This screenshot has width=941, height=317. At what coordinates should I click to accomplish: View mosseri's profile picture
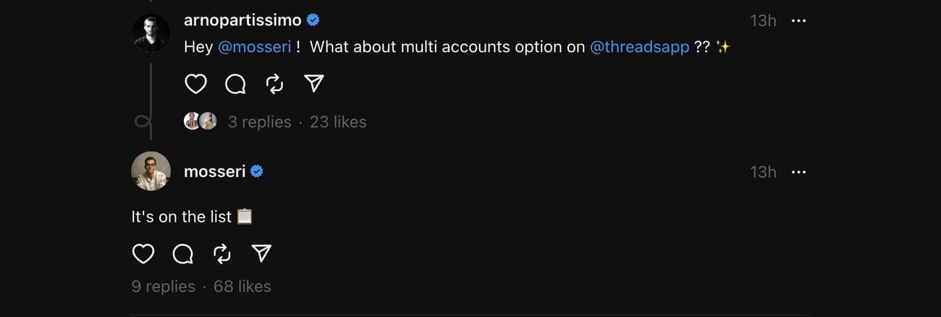point(151,171)
